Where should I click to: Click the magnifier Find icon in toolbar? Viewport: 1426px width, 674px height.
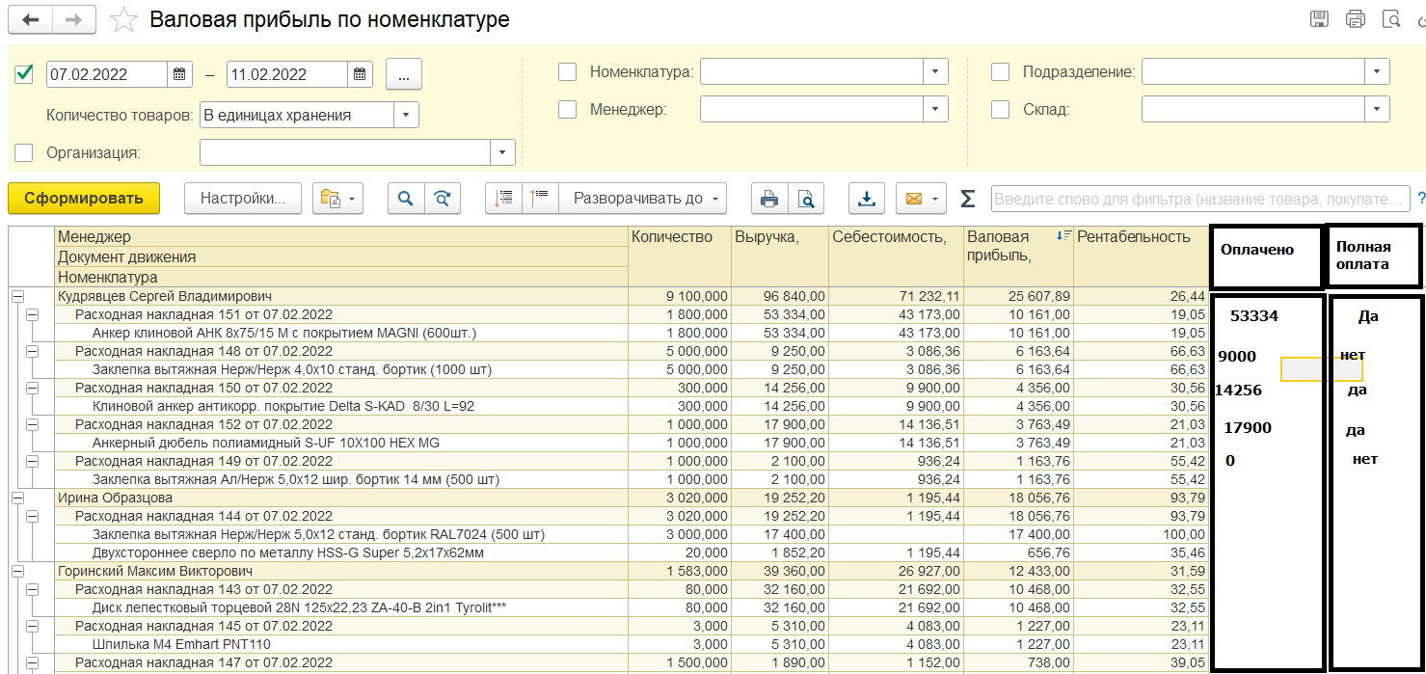406,199
